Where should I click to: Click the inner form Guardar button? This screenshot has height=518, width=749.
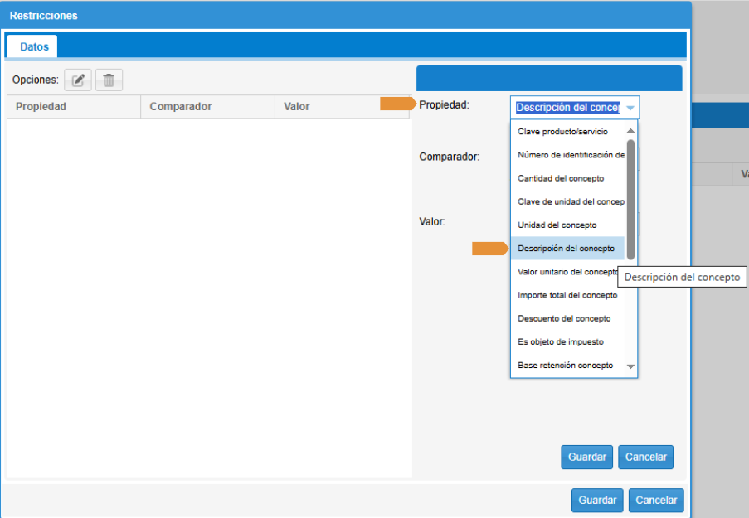point(587,457)
